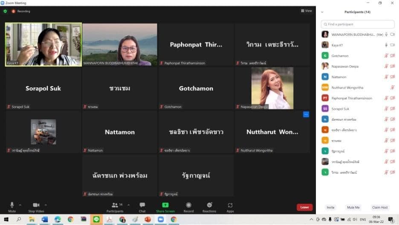The height and width of the screenshot is (225, 399).
Task: Click the Participants icon in the toolbar
Action: (x=115, y=205)
